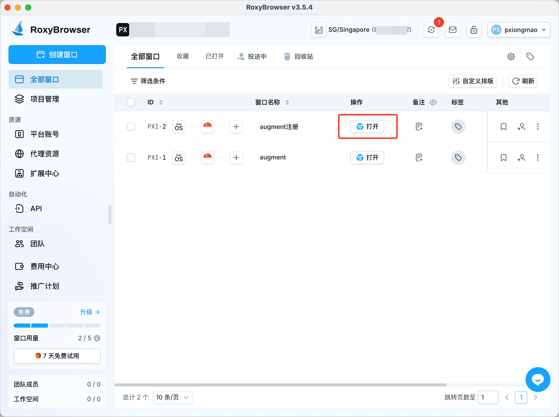Click the 窗口用量 usage progress bar
Viewport: 559px width, 417px height.
[x=57, y=326]
